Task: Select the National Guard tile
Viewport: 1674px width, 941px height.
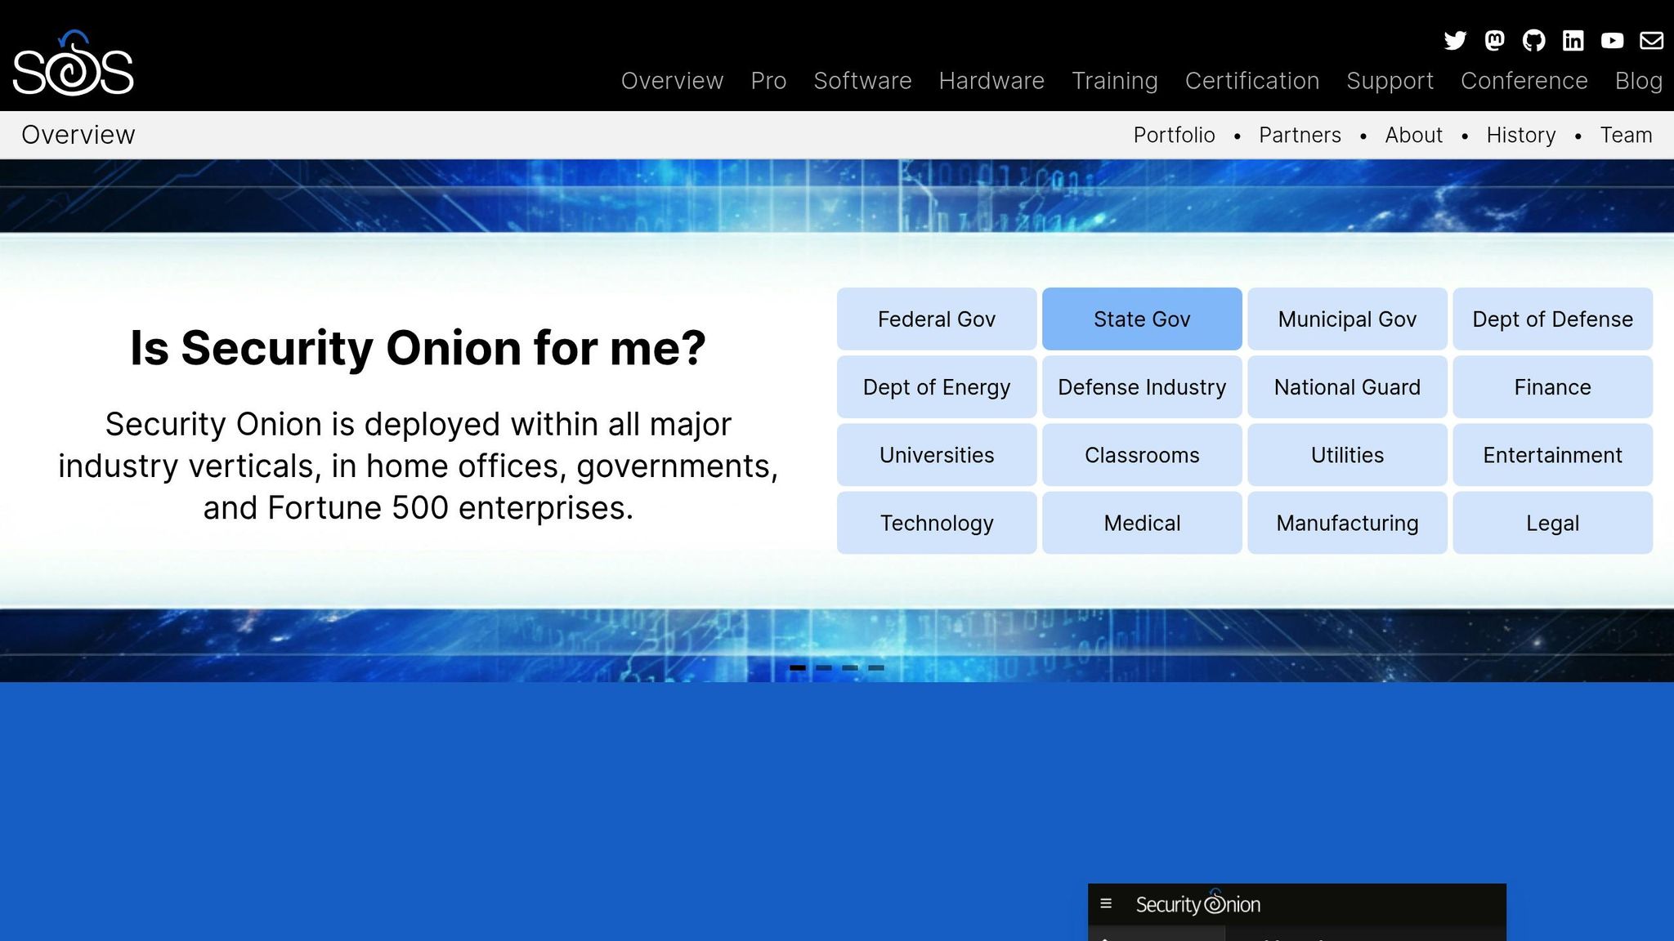Action: [1347, 386]
